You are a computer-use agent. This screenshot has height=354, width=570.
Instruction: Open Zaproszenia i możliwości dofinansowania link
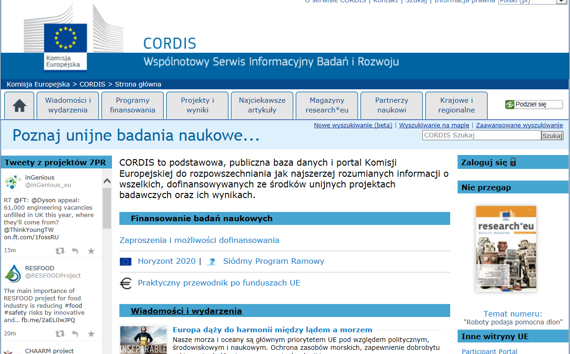(x=199, y=240)
